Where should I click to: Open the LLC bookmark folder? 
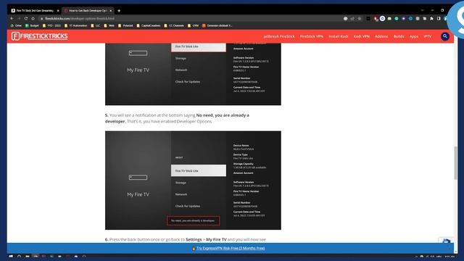[x=95, y=26]
